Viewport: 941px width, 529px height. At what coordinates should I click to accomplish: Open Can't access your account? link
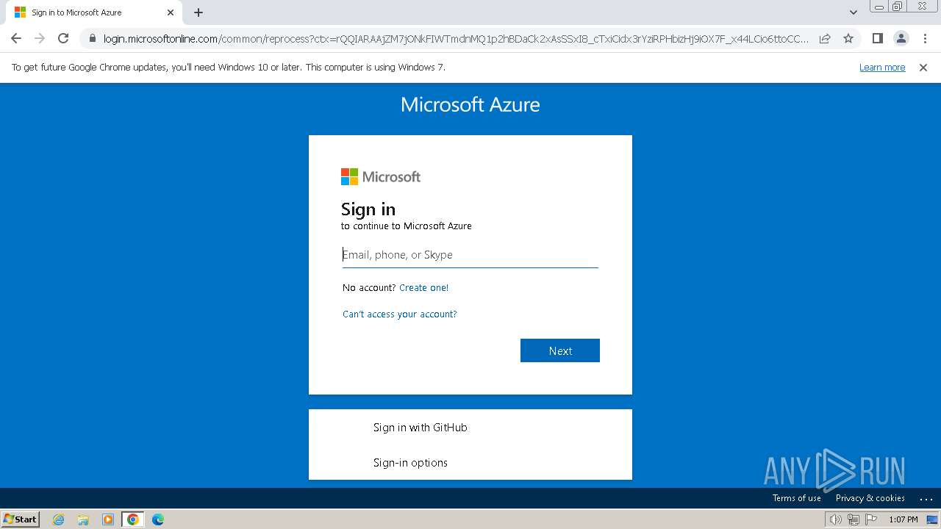click(400, 314)
